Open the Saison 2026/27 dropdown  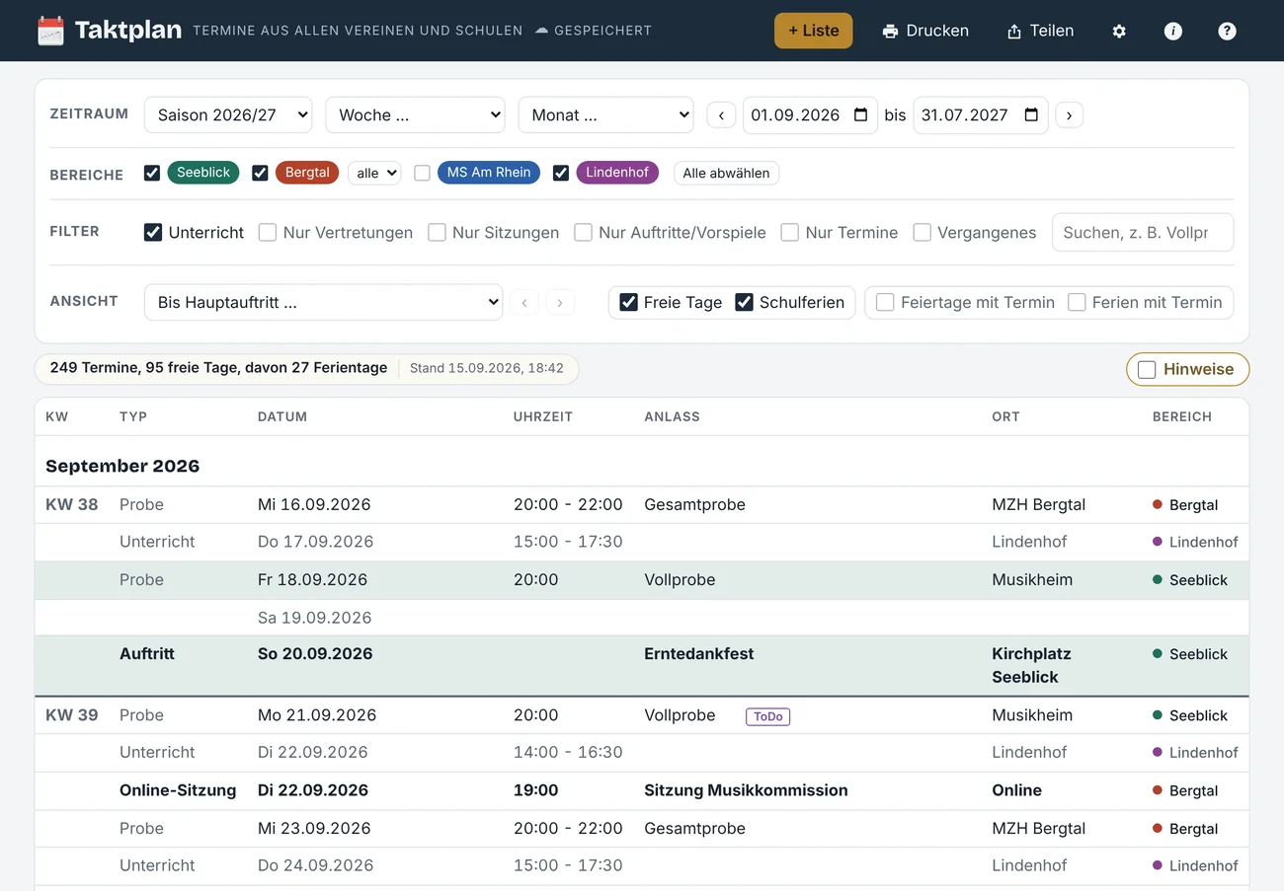tap(228, 114)
